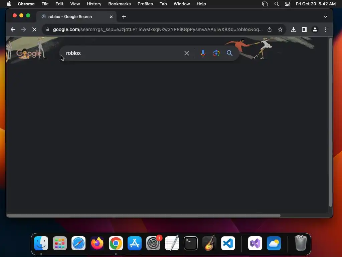Viewport: 342px width, 257px height.
Task: Launch Safari from the Dock
Action: pos(78,243)
